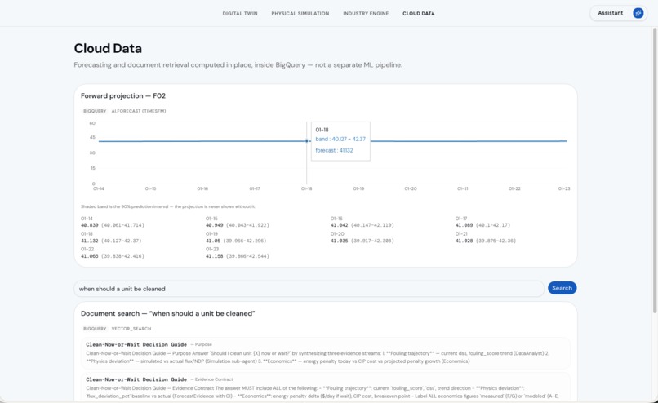Click the forecast value 40.949
This screenshot has width=658, height=403.
(215, 225)
